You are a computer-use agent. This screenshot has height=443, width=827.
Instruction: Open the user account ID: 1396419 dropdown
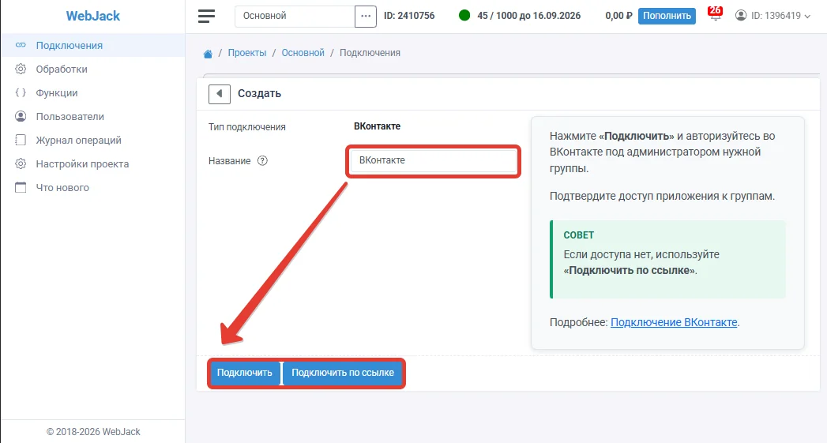[772, 16]
